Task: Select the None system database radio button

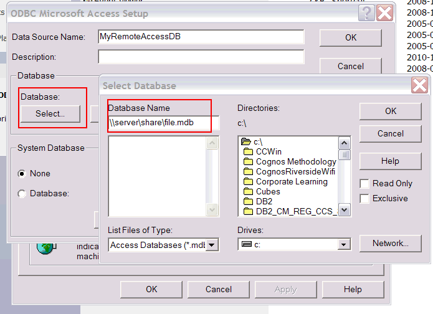Action: tap(22, 174)
